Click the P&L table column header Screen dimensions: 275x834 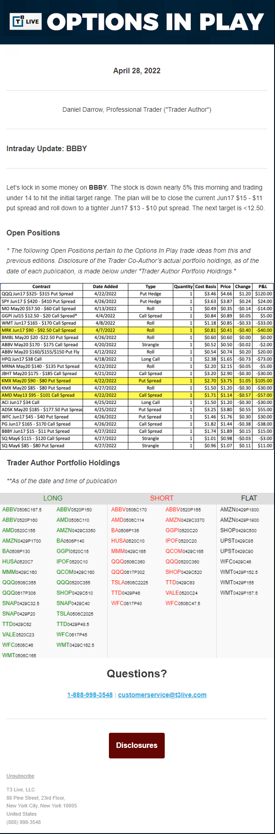(263, 287)
